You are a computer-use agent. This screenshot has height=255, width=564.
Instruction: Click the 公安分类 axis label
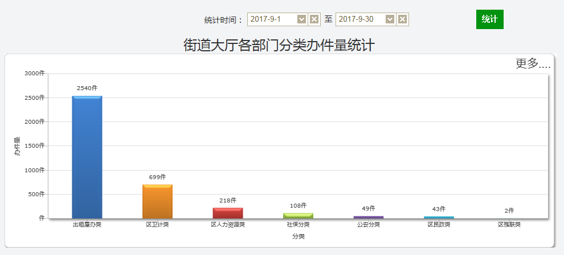369,225
